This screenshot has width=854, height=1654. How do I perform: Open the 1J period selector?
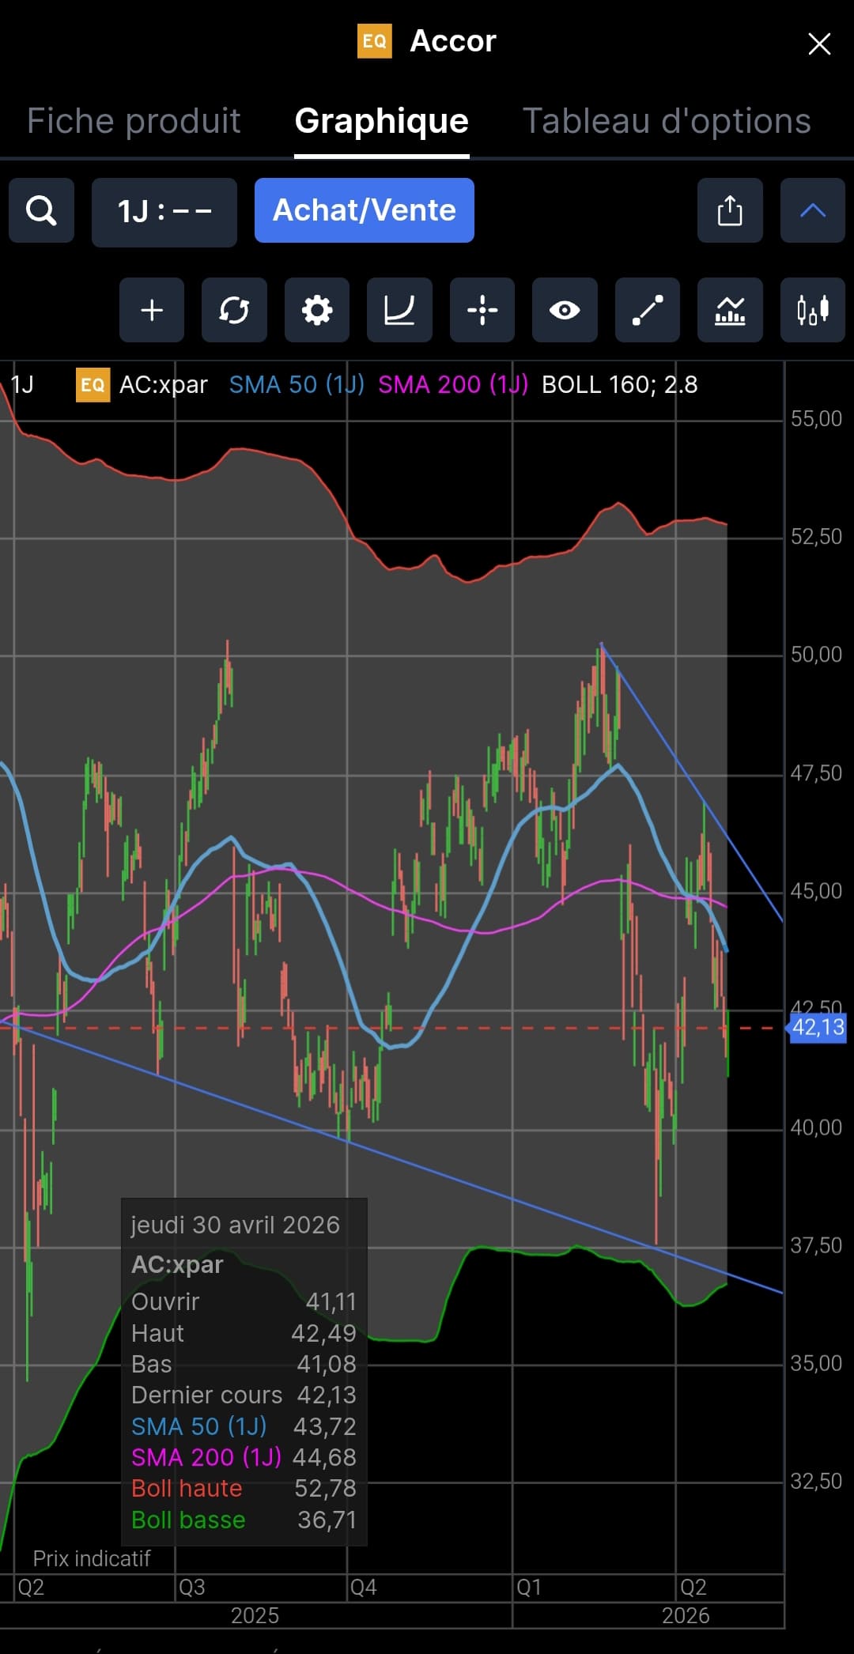[x=164, y=212]
